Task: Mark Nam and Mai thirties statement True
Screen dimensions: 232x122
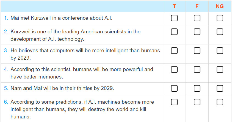Action: tap(174, 88)
